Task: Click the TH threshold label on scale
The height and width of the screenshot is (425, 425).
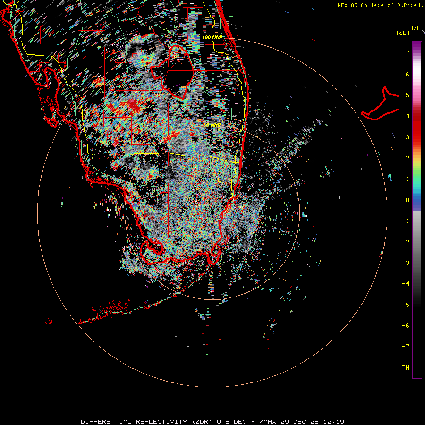Action: [406, 368]
